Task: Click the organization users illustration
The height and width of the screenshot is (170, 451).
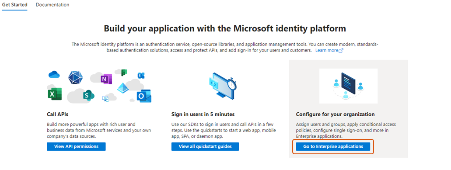Action: (x=348, y=86)
